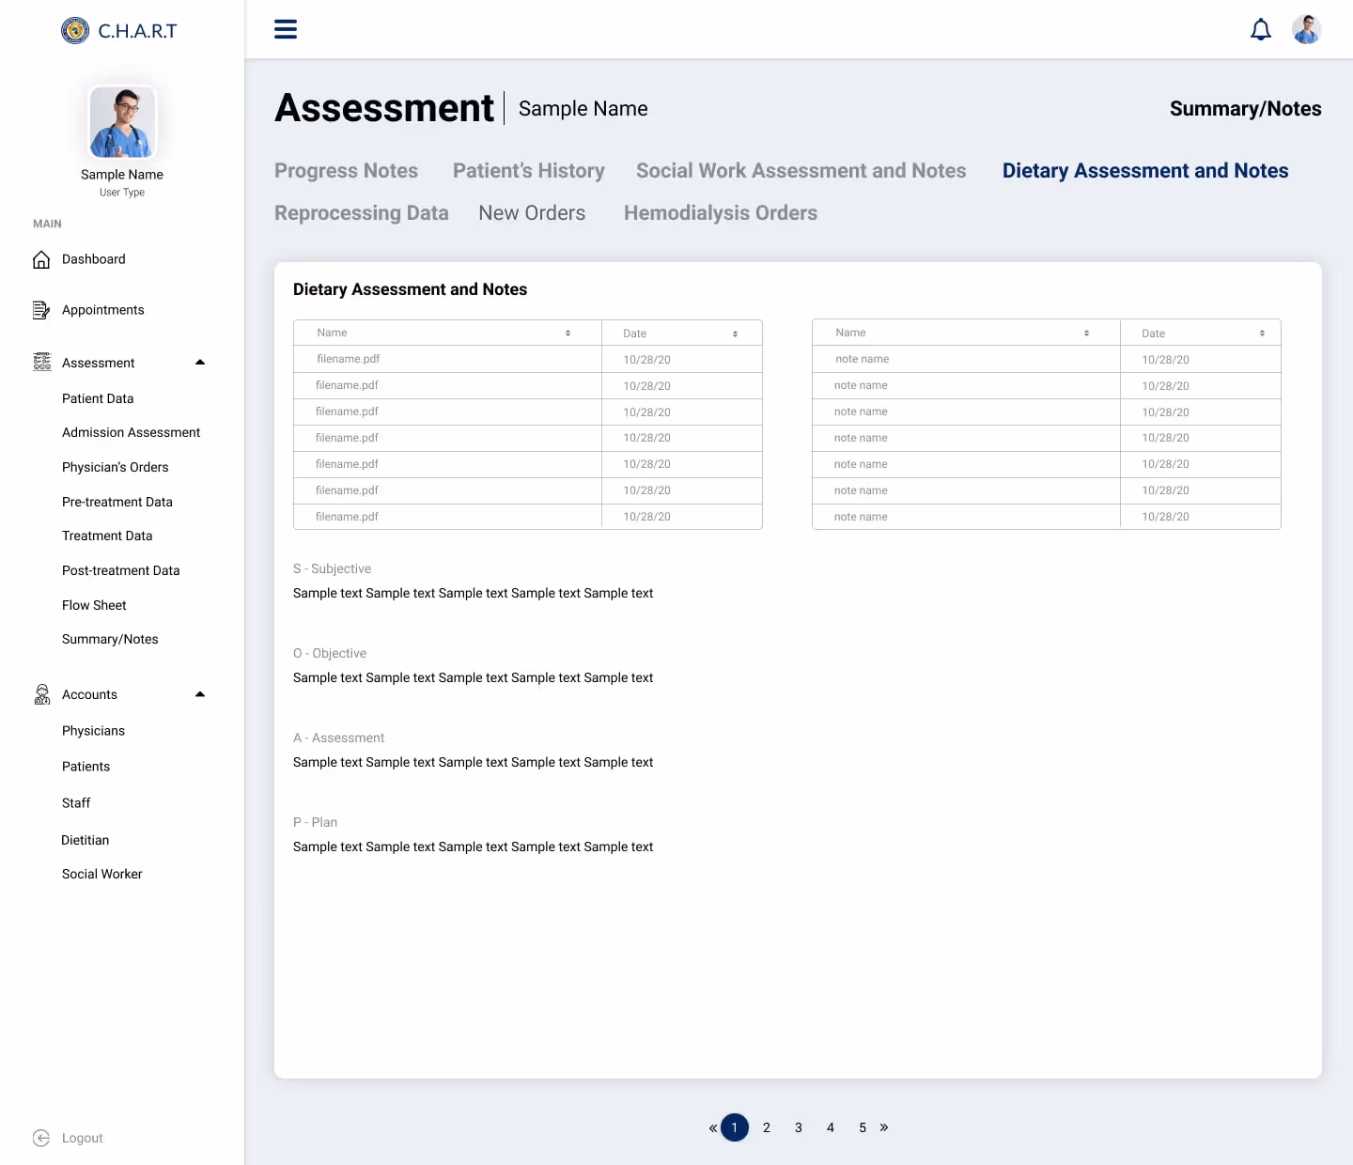Click the Dashboard home icon
Screen dimensions: 1353x1165
[x=41, y=259]
